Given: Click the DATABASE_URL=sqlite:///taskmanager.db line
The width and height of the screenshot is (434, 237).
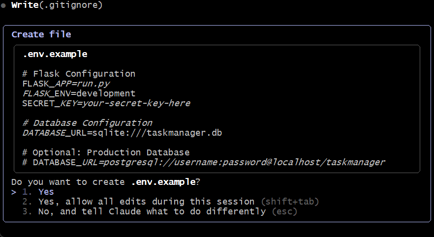Looking at the screenshot, I should point(120,133).
